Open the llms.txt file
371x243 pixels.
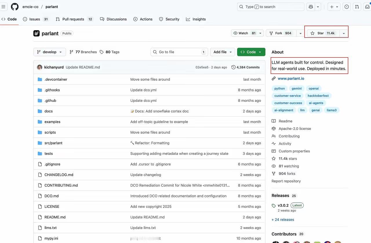50,228
